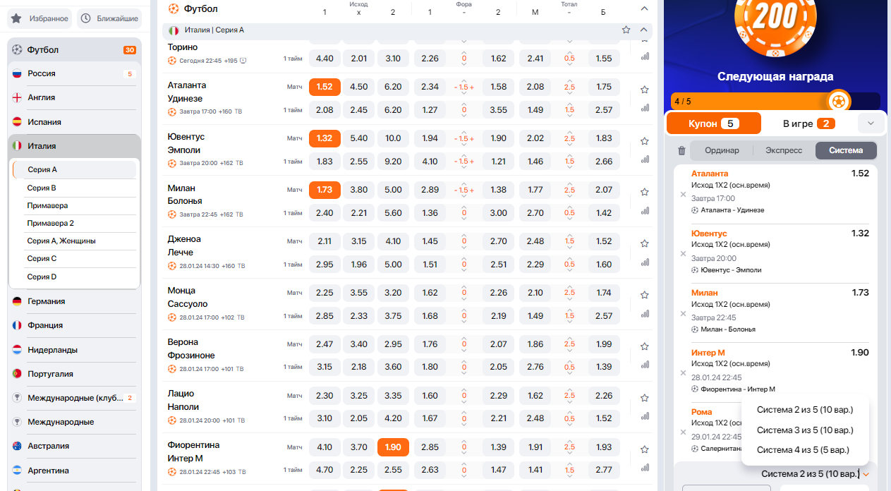Remove Roma selection from coupon
This screenshot has width=891, height=491.
click(683, 432)
